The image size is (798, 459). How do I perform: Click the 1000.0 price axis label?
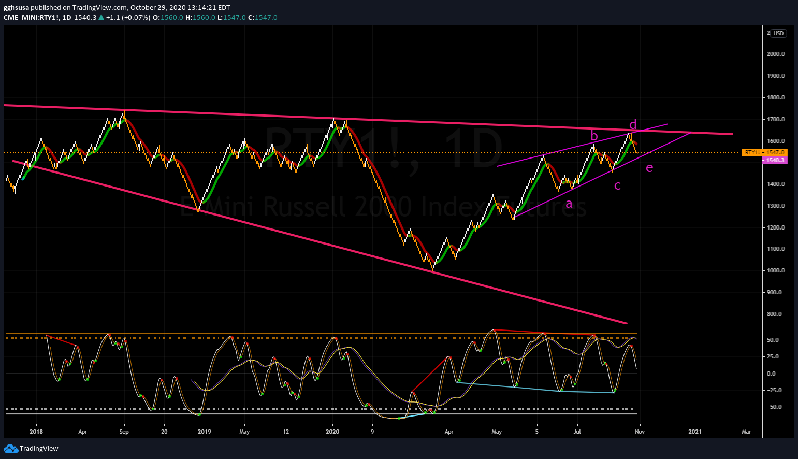[775, 270]
